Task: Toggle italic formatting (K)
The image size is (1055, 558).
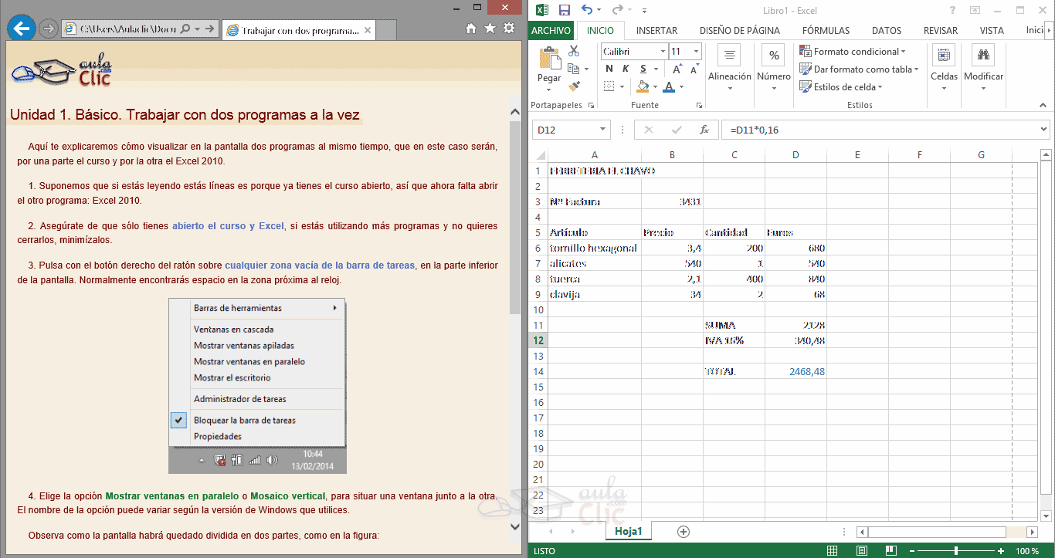Action: tap(626, 69)
